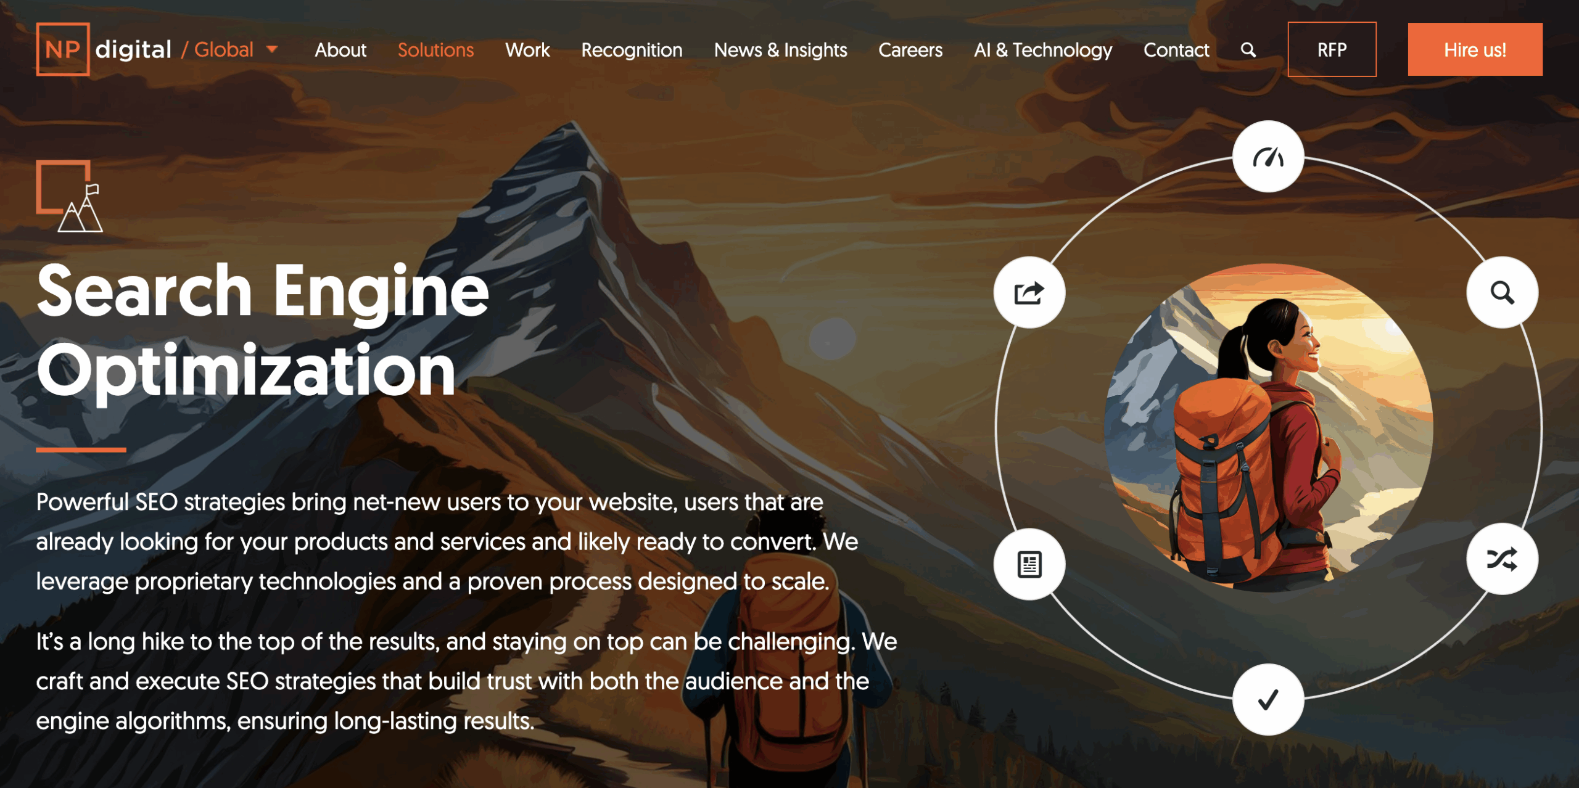
Task: Open Recognition in the navigation
Action: pyautogui.click(x=632, y=50)
